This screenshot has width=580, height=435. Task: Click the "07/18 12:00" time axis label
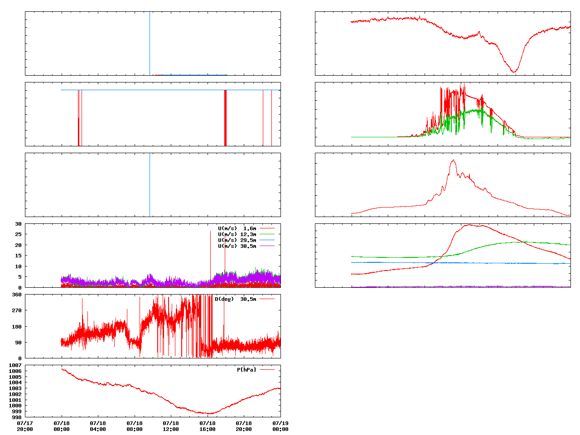point(171,426)
